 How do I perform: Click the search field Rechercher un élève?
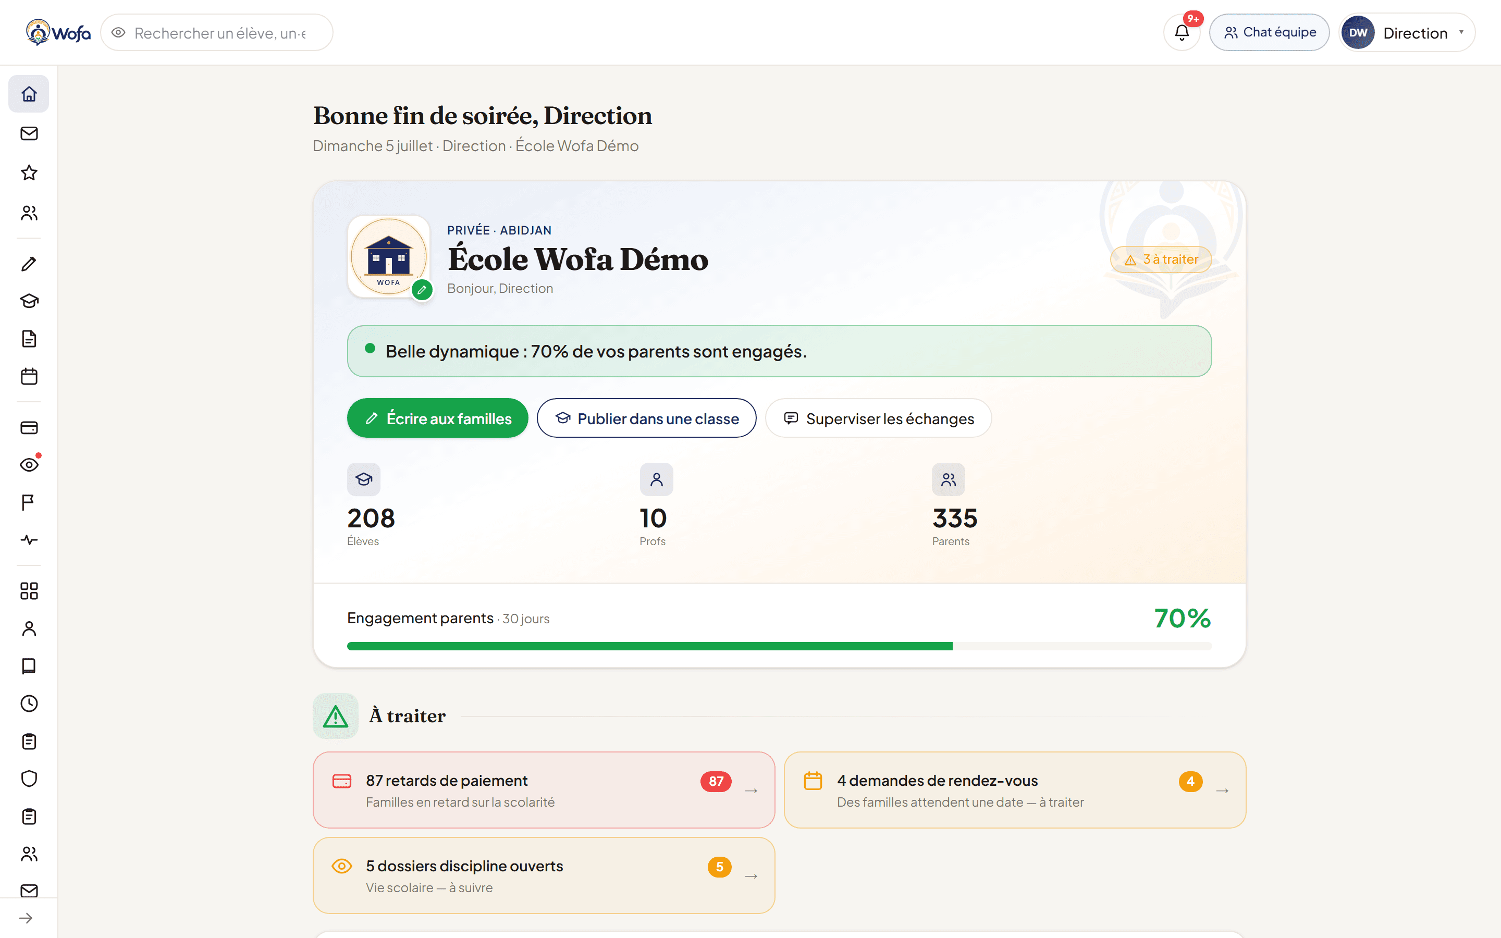point(216,32)
